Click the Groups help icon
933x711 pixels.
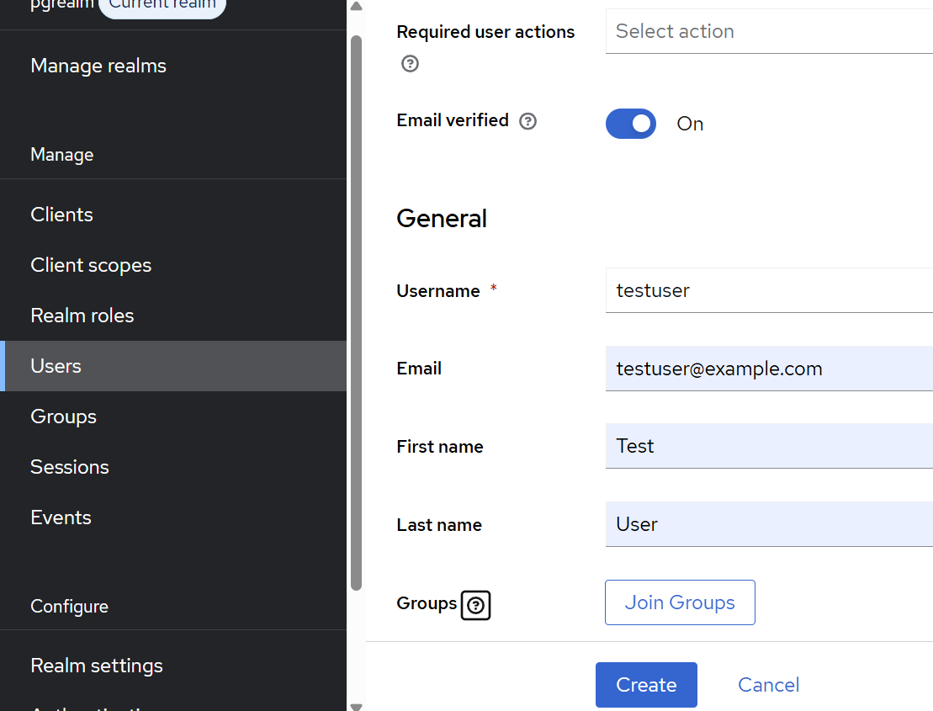click(475, 605)
